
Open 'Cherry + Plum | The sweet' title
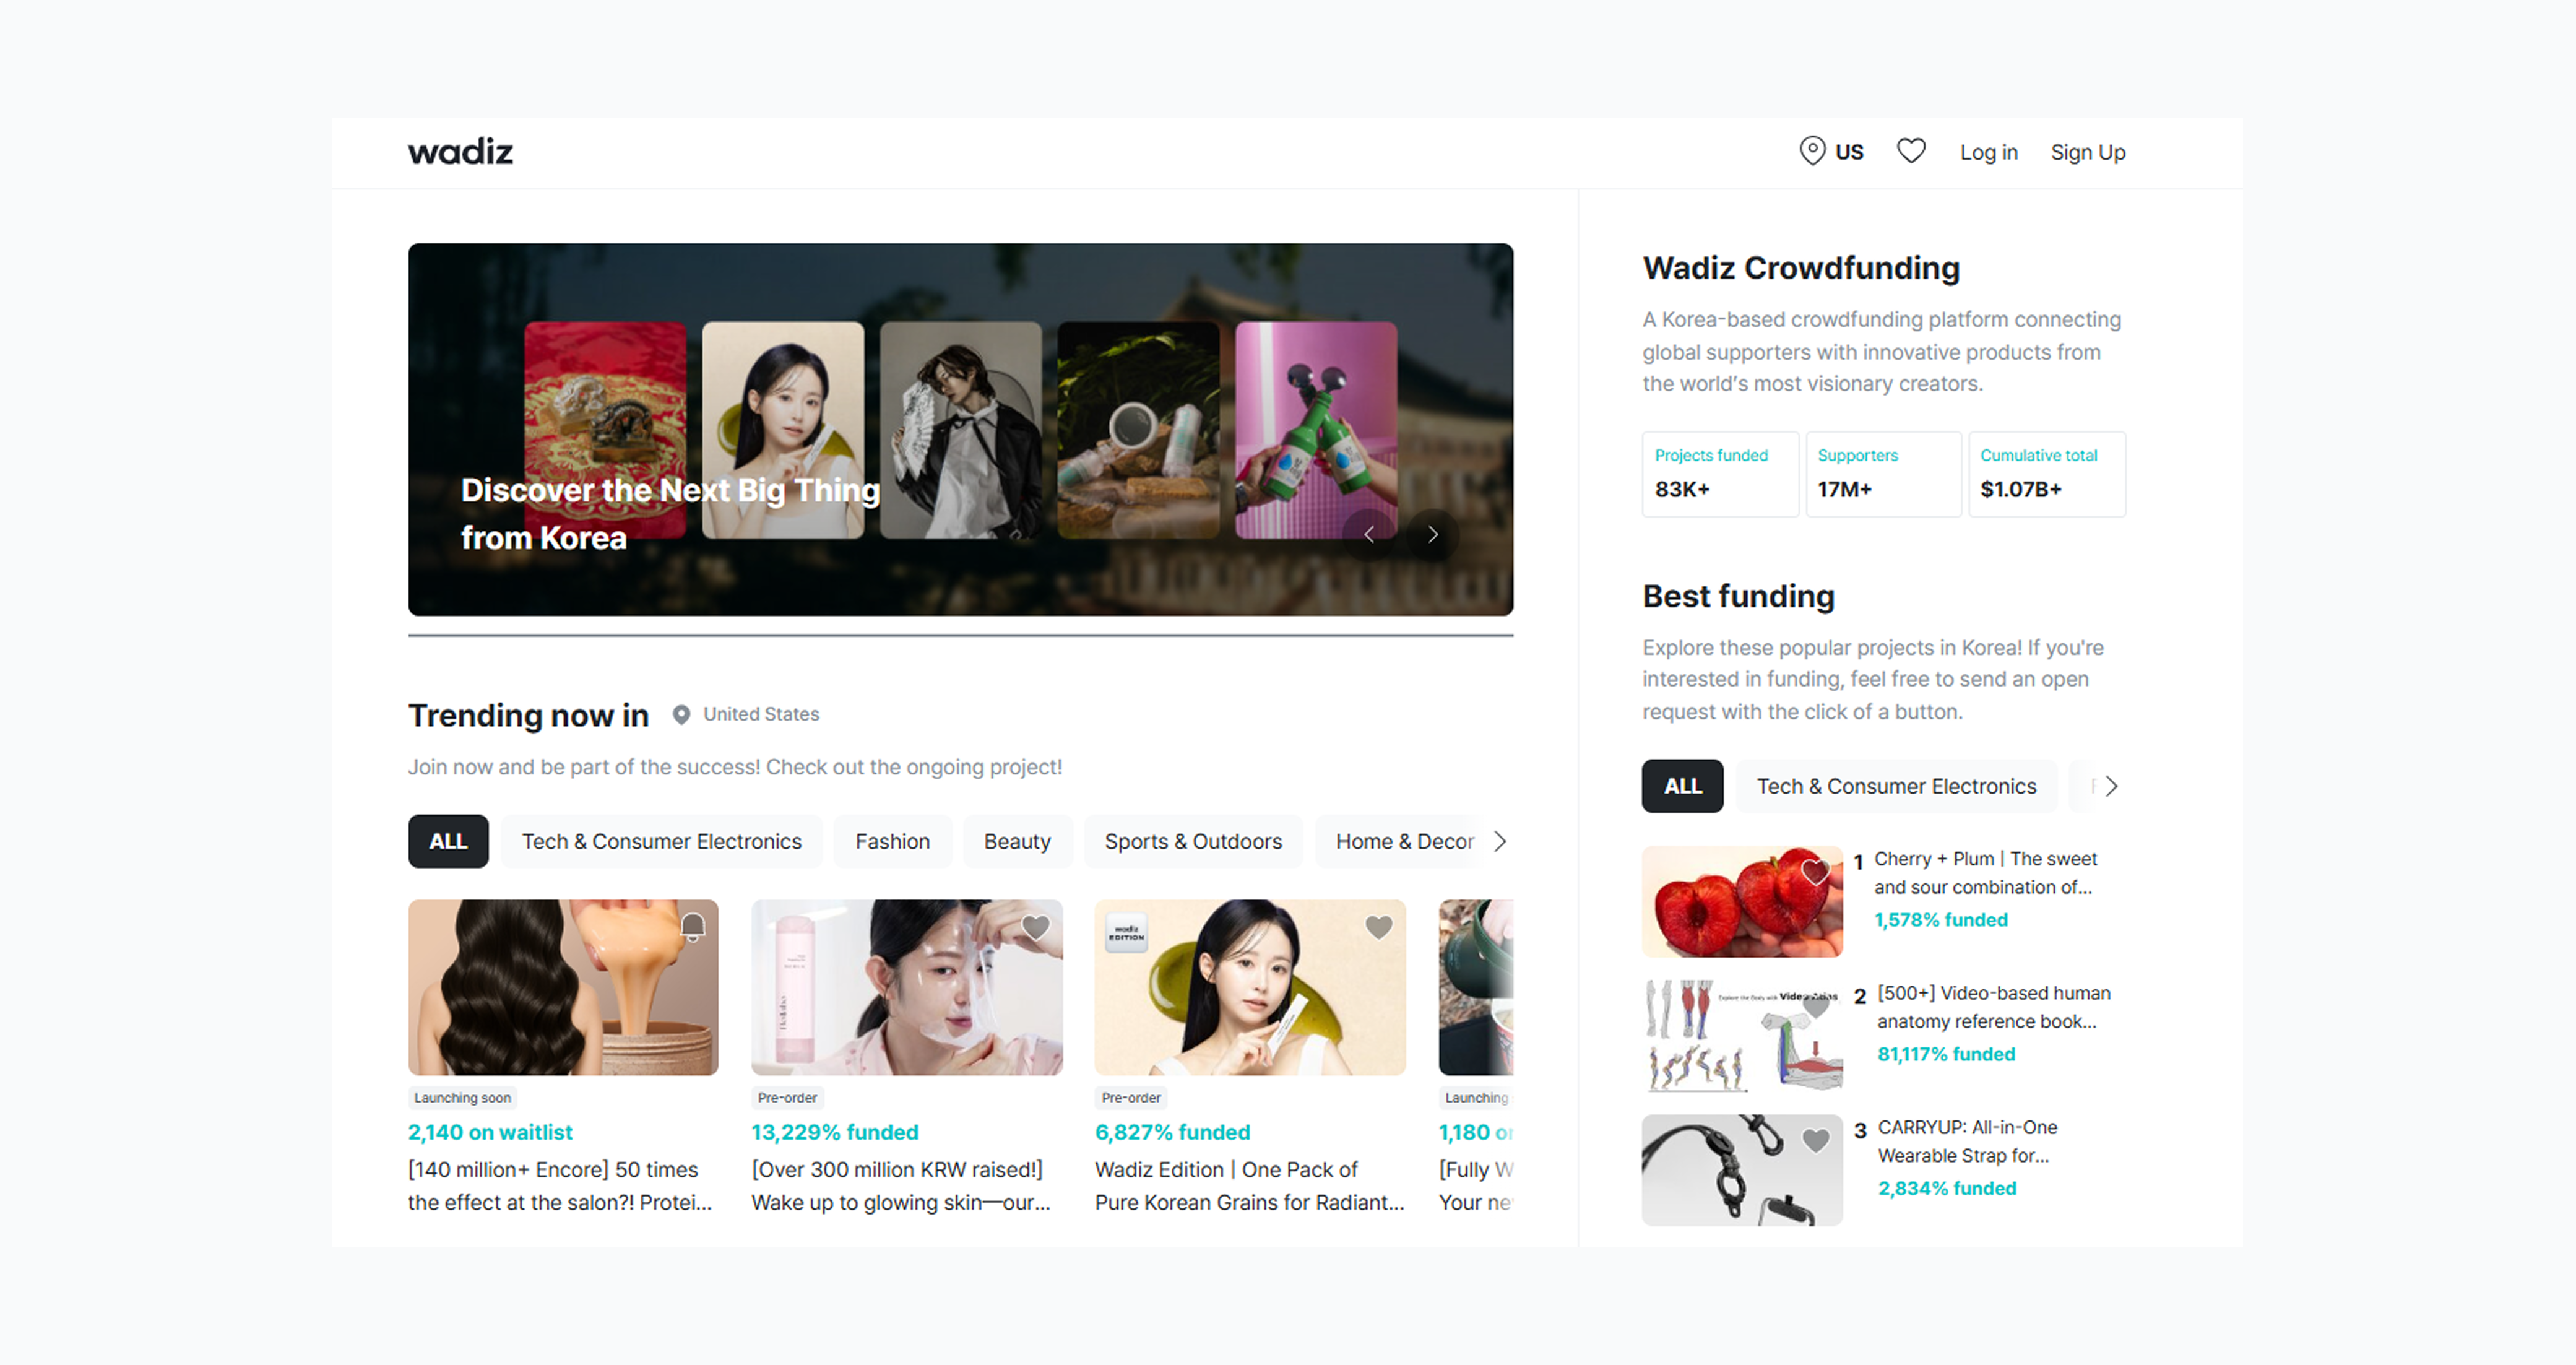1985,872
